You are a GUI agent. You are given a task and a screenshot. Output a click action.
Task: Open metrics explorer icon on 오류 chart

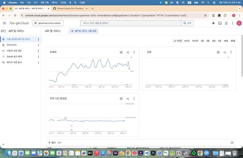225,52
